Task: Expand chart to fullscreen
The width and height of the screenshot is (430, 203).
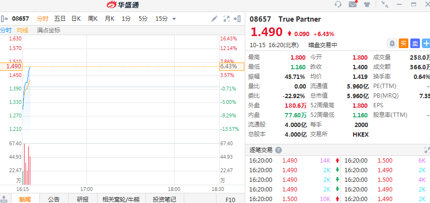Action: [x=227, y=19]
